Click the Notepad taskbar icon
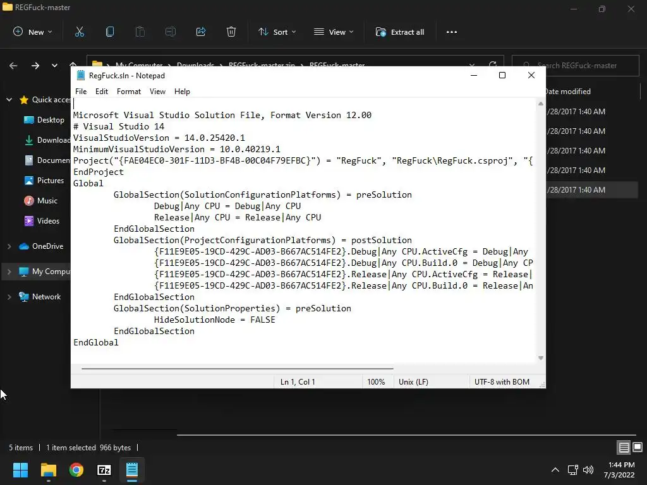647x485 pixels. click(132, 470)
